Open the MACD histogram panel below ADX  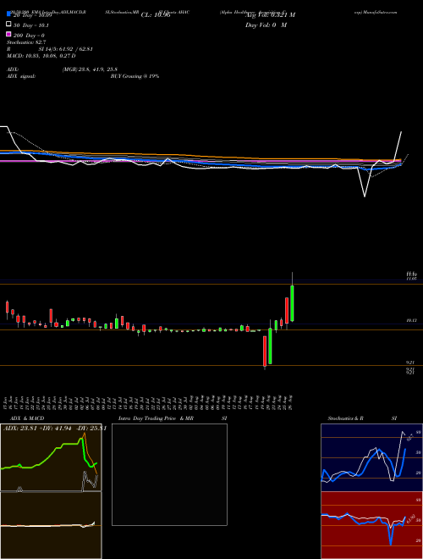click(x=51, y=525)
